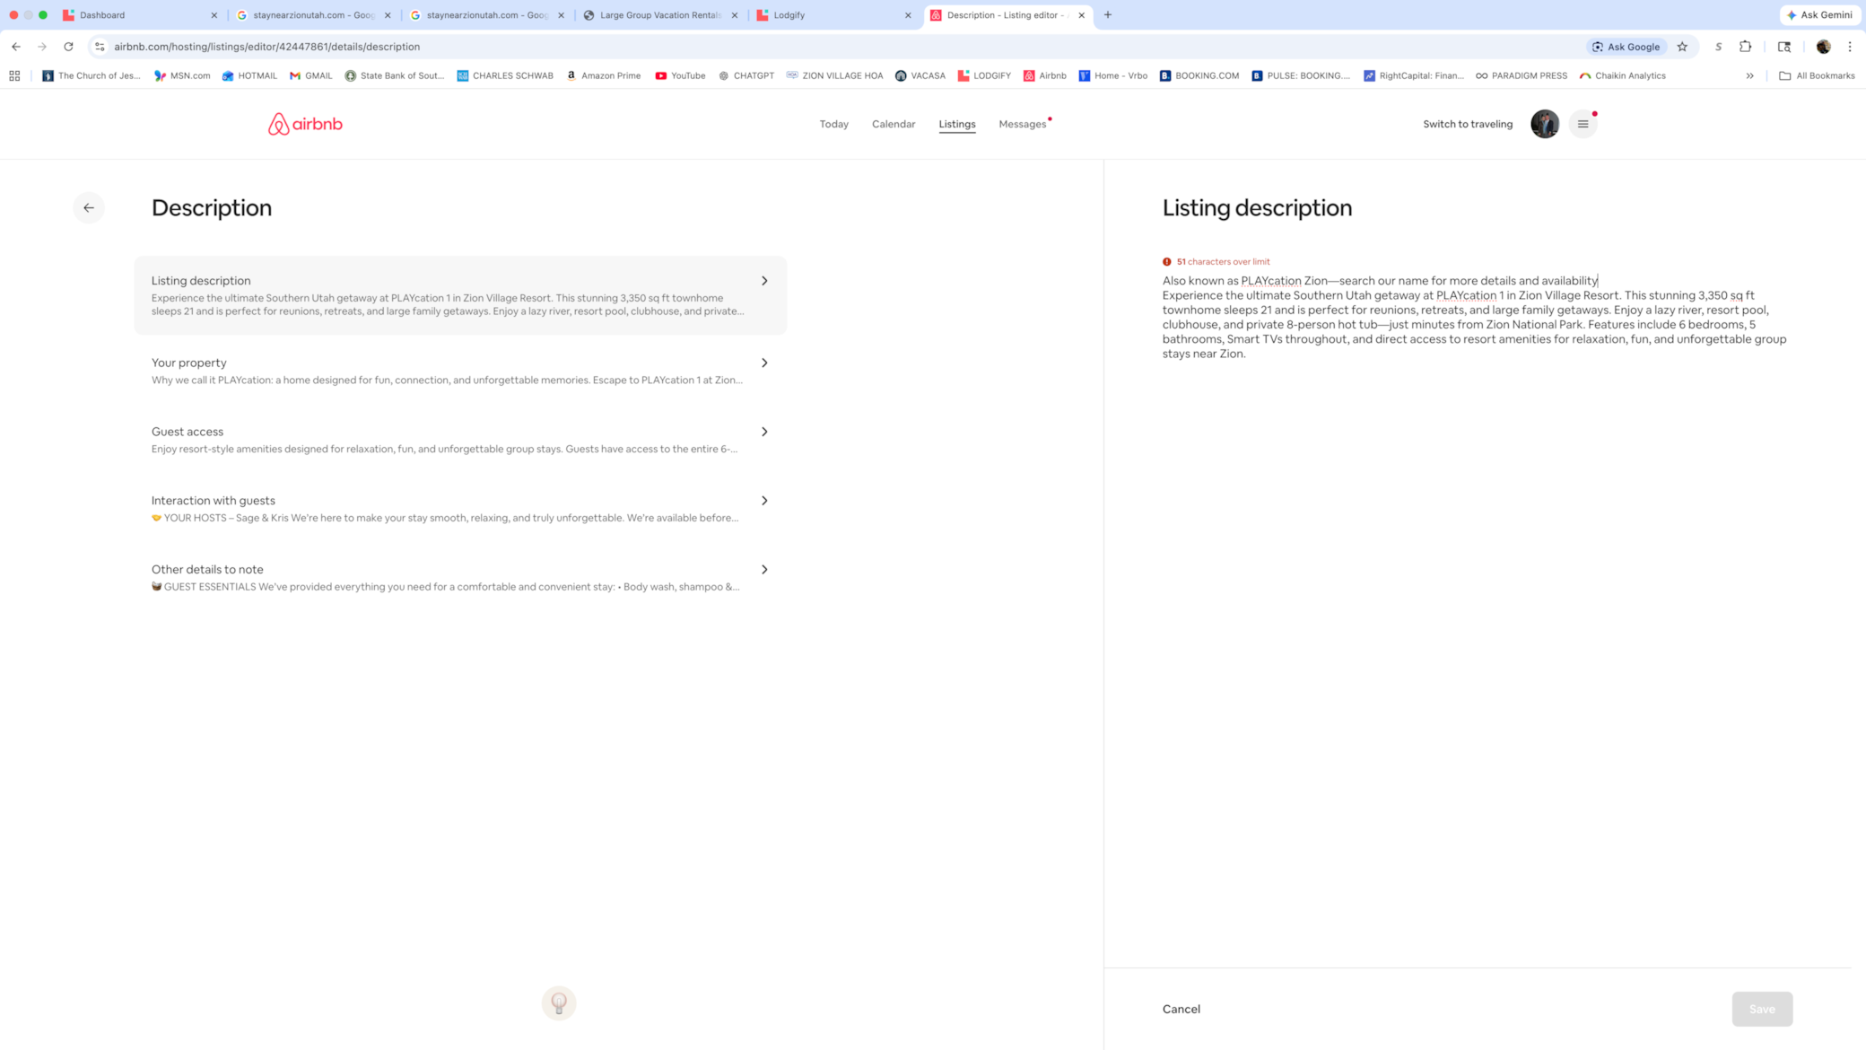
Task: Open the Listings tab
Action: click(957, 124)
